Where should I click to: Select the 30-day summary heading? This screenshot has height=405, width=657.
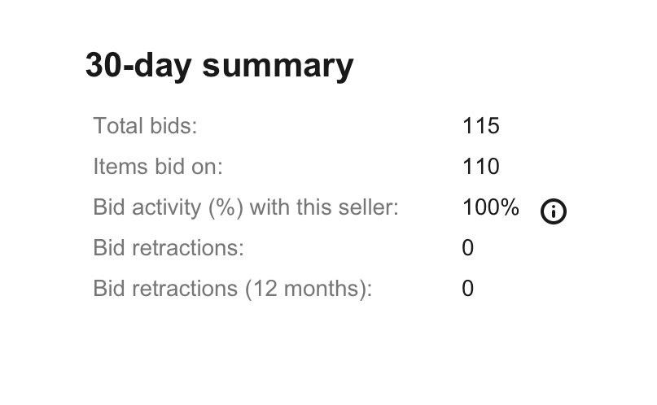pyautogui.click(x=220, y=66)
